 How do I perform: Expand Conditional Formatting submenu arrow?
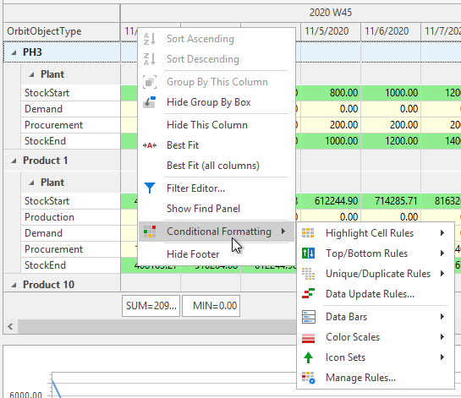coord(283,232)
